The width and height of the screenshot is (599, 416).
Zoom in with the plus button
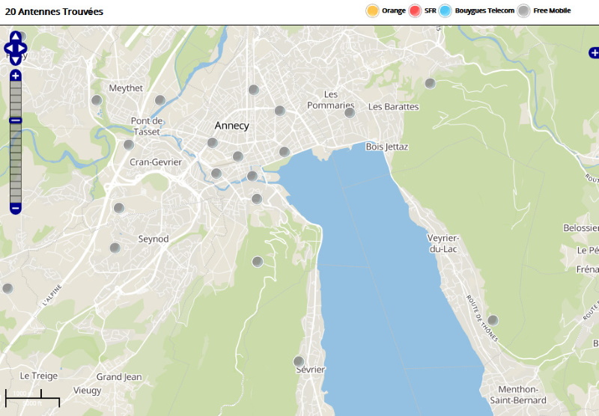(15, 76)
